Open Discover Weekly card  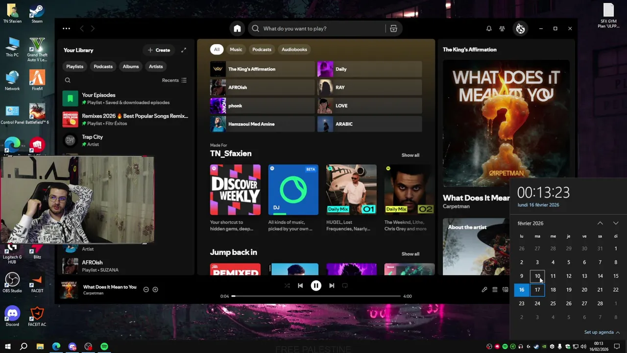coord(235,199)
